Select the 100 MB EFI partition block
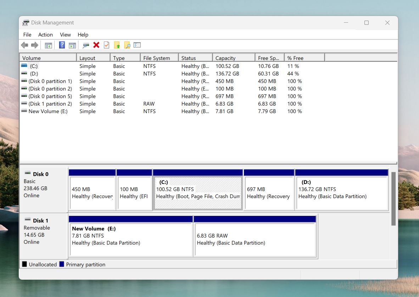 tap(134, 190)
